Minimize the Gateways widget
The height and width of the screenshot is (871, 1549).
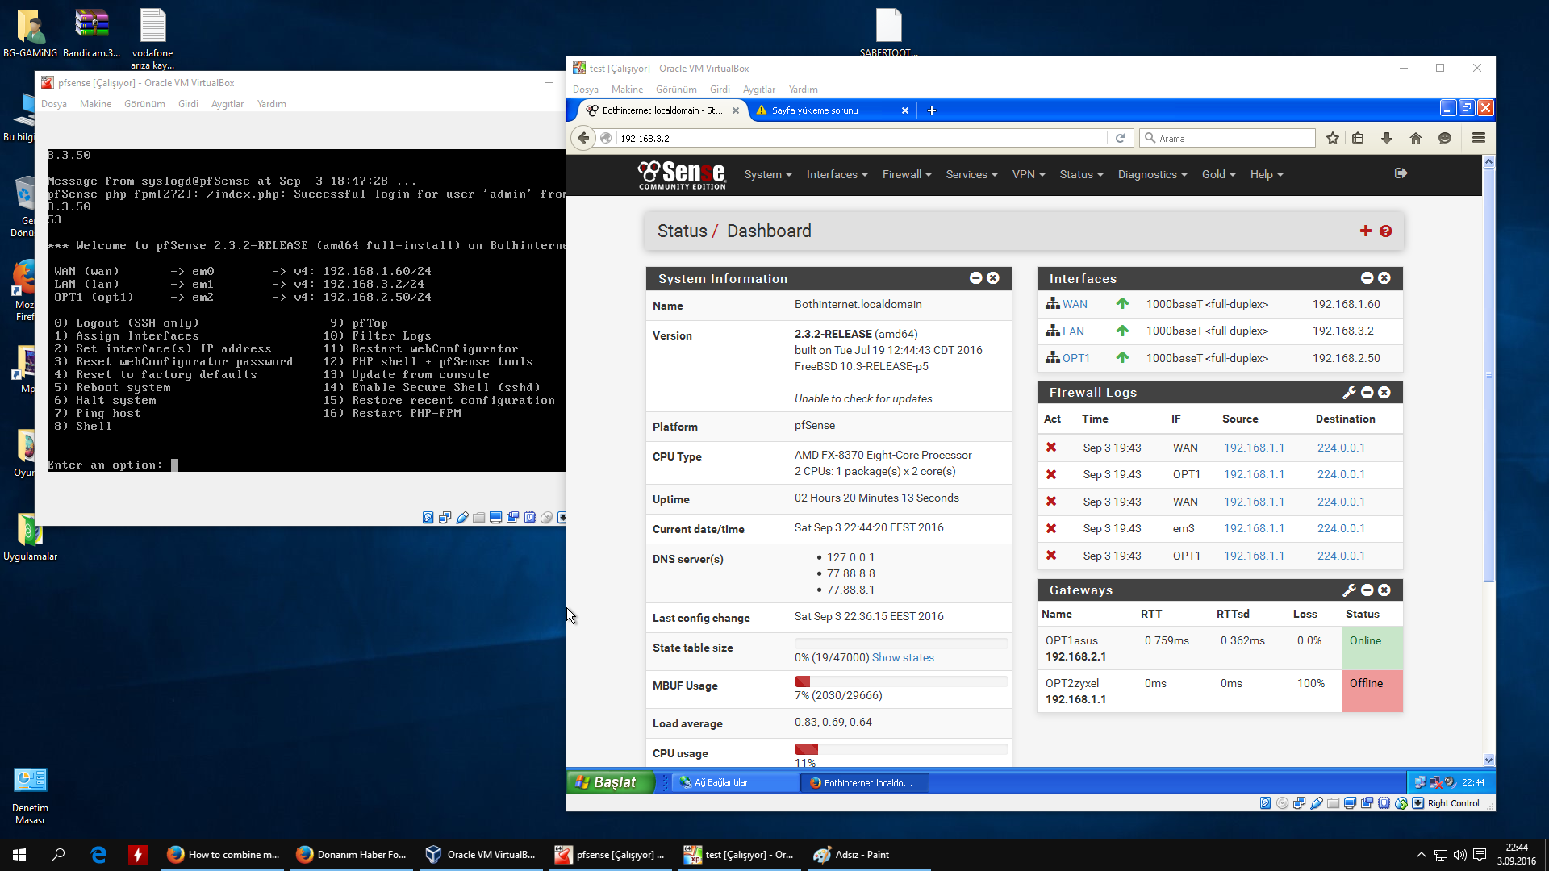coord(1367,590)
